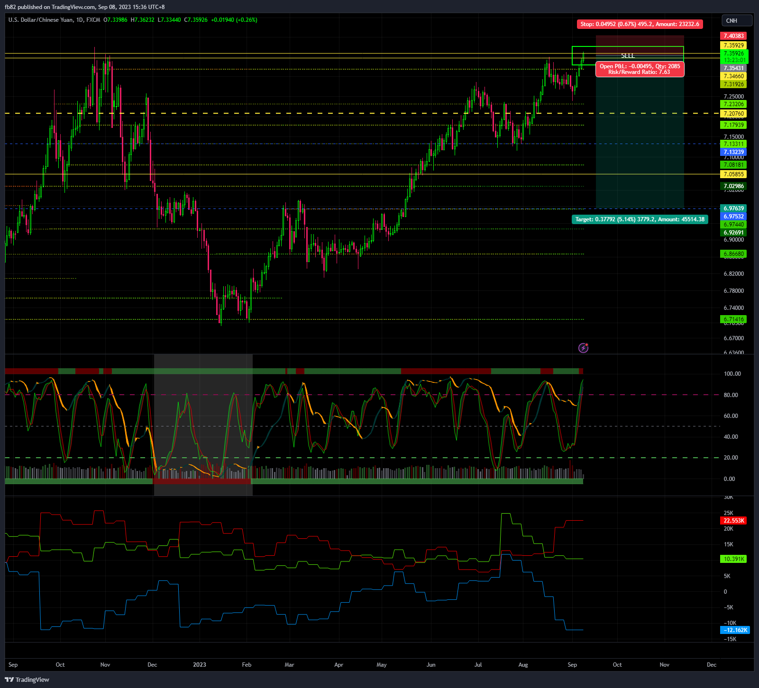The image size is (759, 688).
Task: Click the green 10.391K indicator value
Action: pos(734,559)
